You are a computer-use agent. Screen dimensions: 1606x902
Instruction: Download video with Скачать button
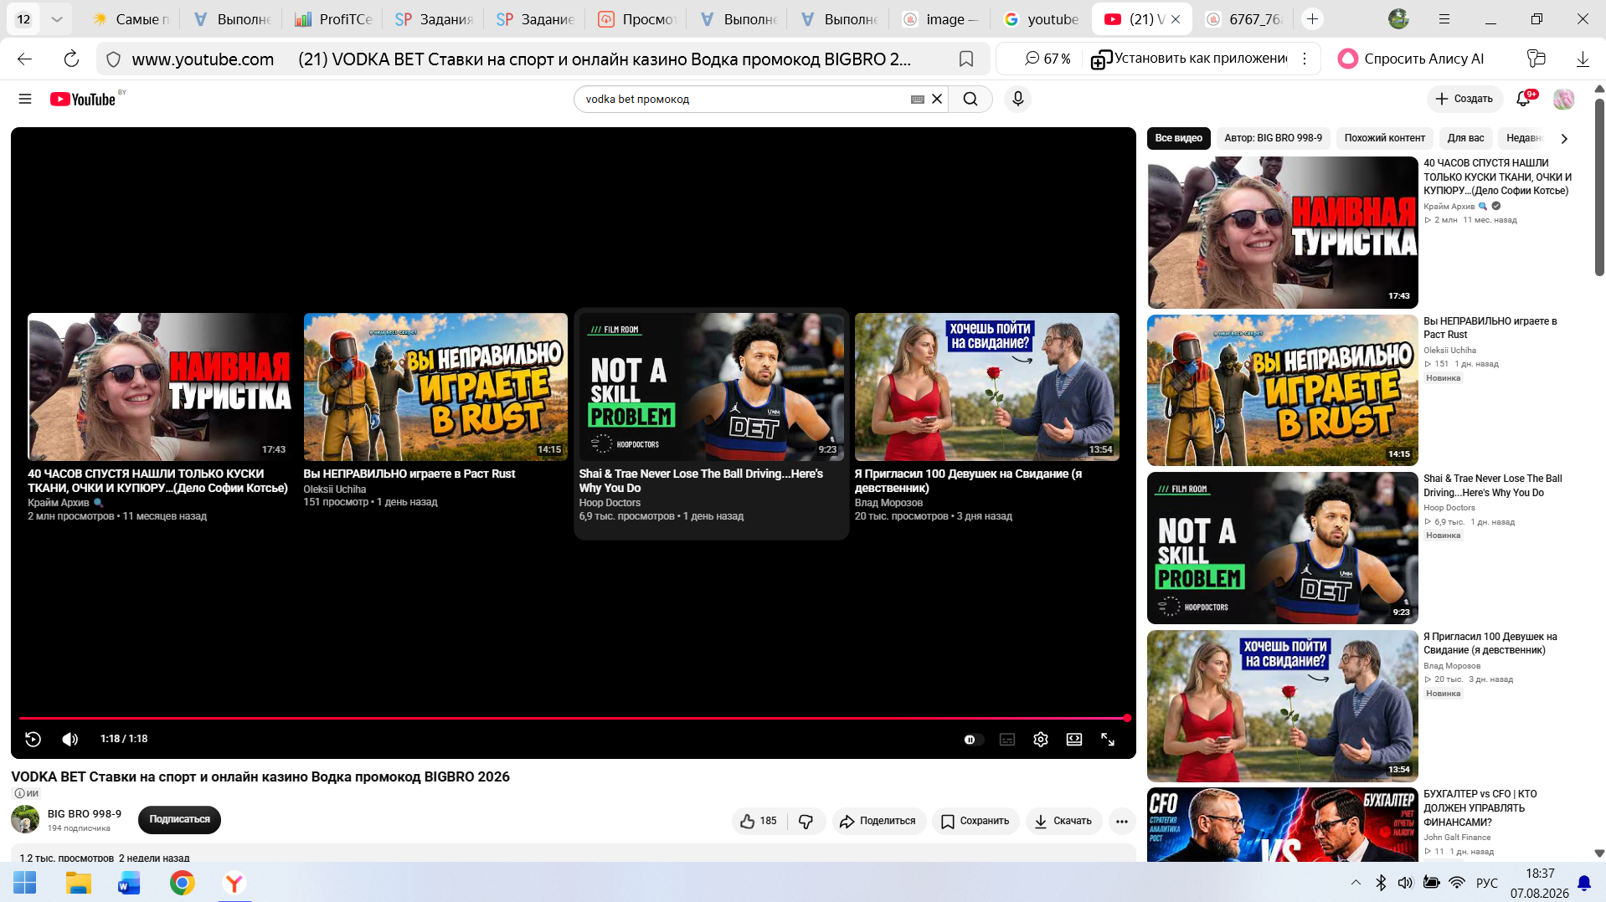pos(1063,821)
